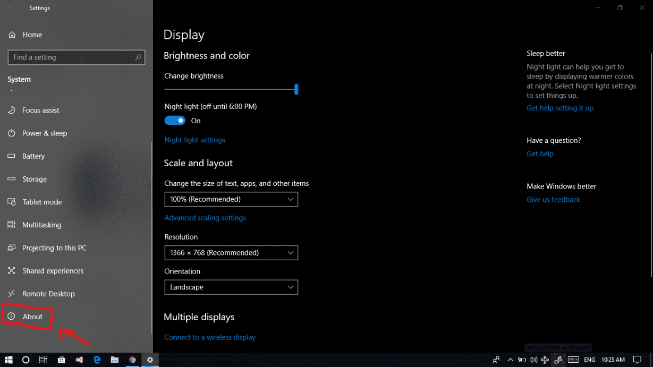Click the Settings gear taskbar icon
Screen dimensions: 653x367
pyautogui.click(x=150, y=360)
